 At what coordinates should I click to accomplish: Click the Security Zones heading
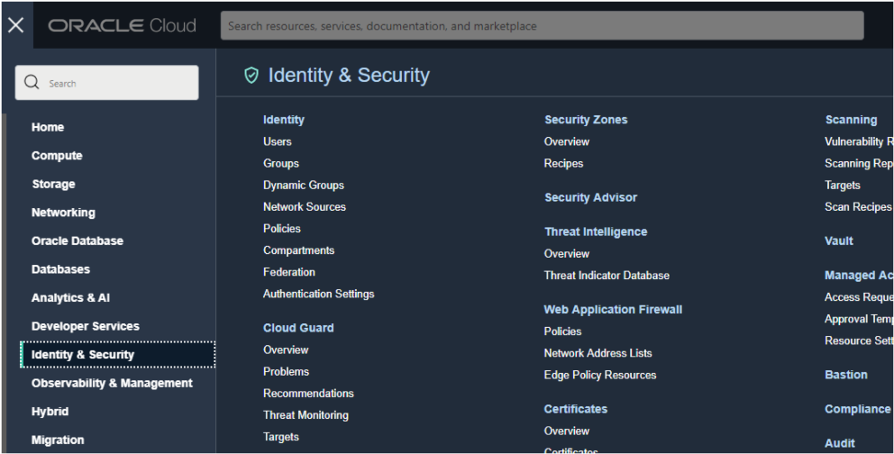coord(586,120)
